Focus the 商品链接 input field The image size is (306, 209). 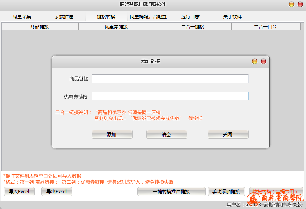[x=170, y=79]
